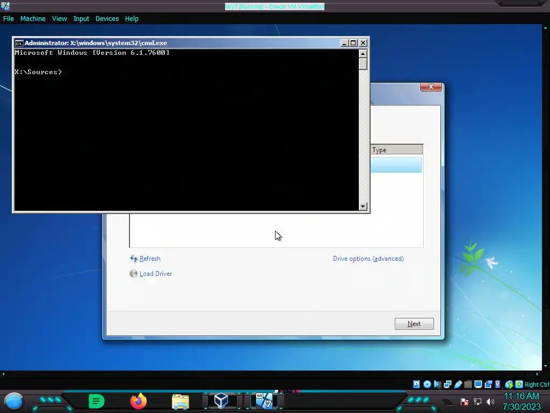Launch Firefox from the taskbar

tap(138, 401)
